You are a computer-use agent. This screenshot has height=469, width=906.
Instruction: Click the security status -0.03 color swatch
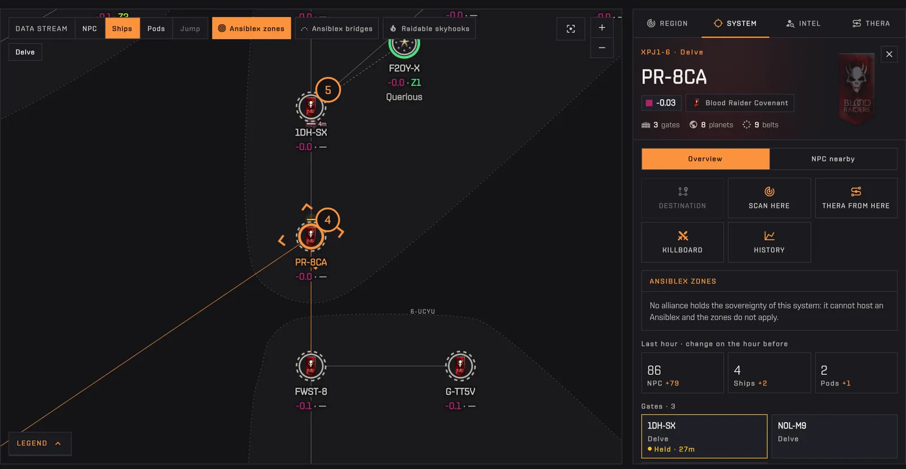coord(649,103)
